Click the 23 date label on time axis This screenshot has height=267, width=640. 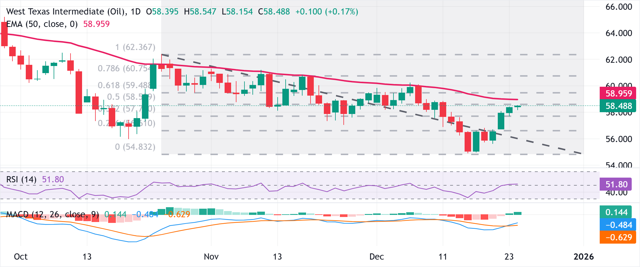tap(509, 257)
